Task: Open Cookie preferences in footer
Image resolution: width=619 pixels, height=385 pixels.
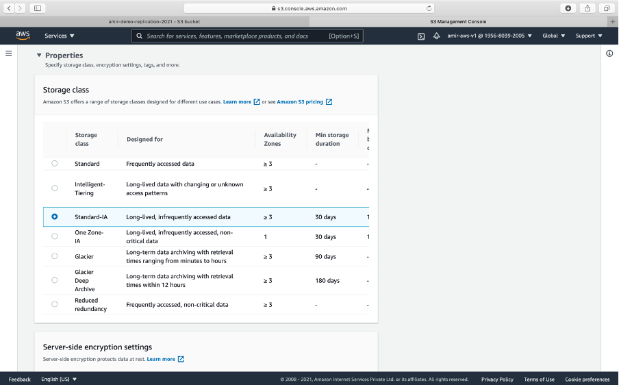Action: (x=587, y=379)
